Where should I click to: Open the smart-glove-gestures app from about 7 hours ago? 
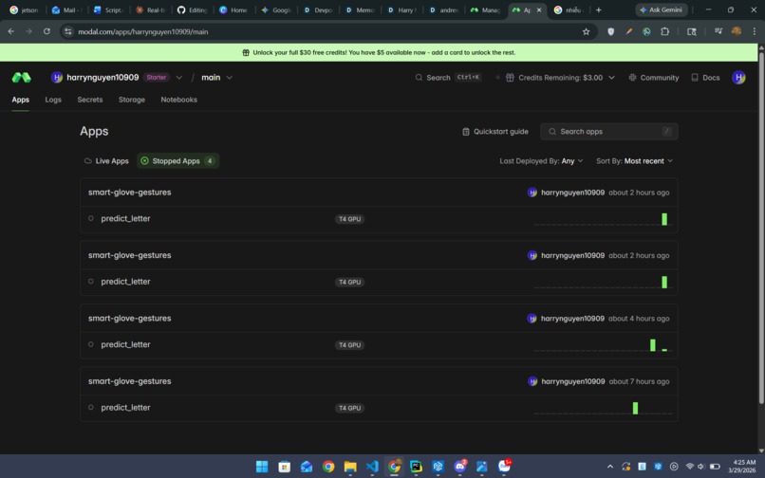[x=129, y=381]
